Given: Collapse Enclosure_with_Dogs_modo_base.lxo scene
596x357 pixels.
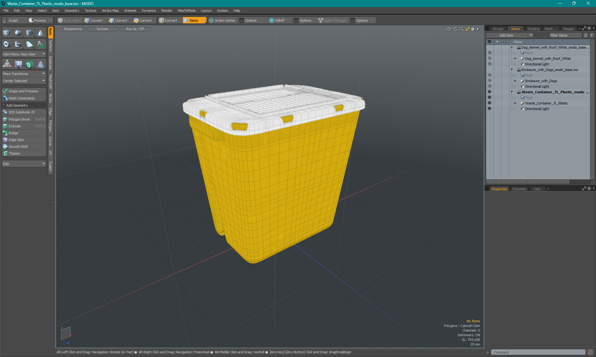Looking at the screenshot, I should [x=512, y=70].
